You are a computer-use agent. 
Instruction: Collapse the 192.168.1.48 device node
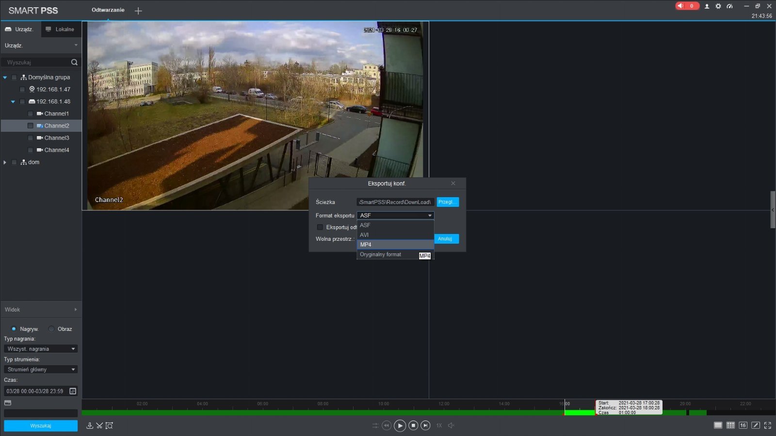(x=13, y=102)
